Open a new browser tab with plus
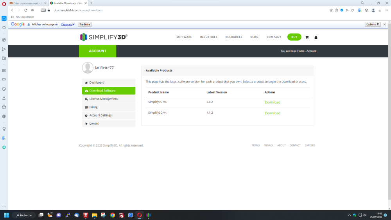 (91, 3)
